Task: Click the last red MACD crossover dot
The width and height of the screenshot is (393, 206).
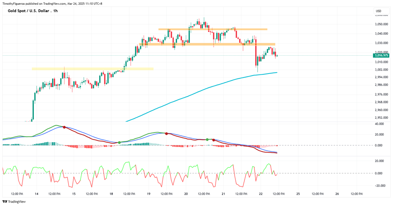Action: (214, 140)
